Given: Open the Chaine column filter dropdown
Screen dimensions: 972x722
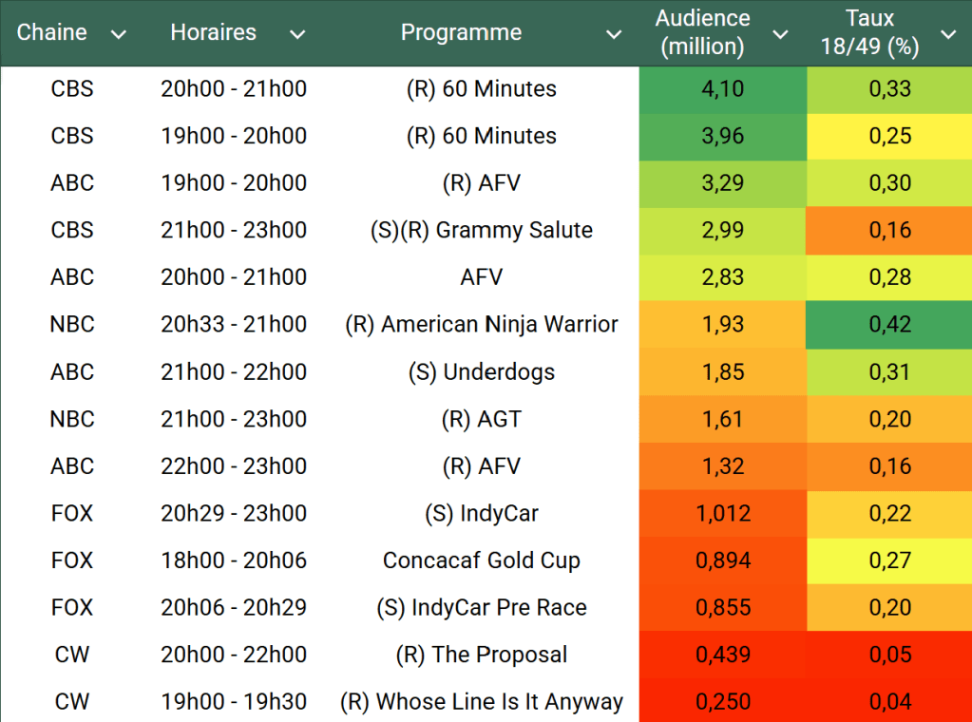Looking at the screenshot, I should (x=119, y=34).
